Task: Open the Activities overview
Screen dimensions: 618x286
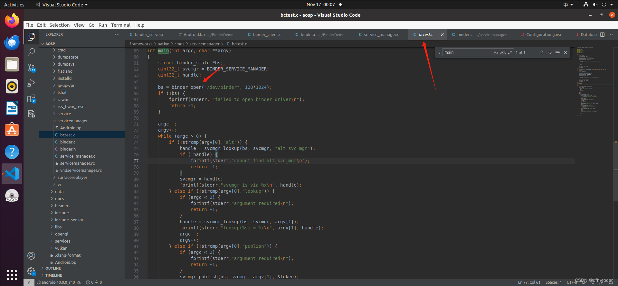Action: tap(14, 5)
